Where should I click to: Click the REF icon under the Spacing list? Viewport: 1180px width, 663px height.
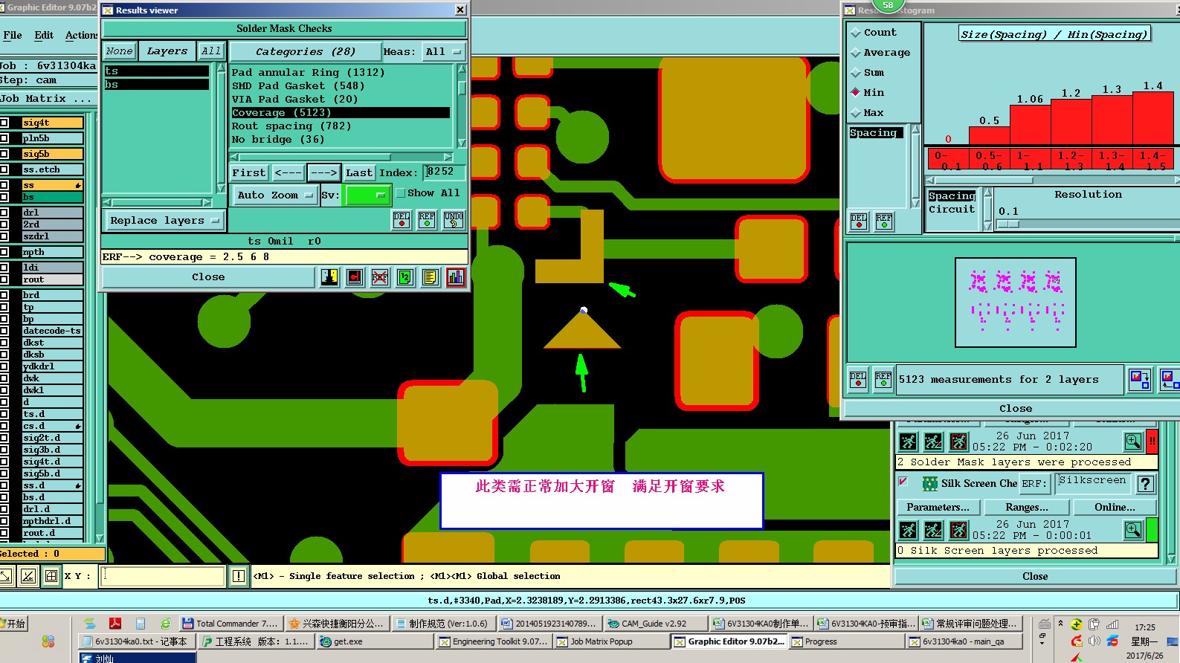[x=884, y=221]
